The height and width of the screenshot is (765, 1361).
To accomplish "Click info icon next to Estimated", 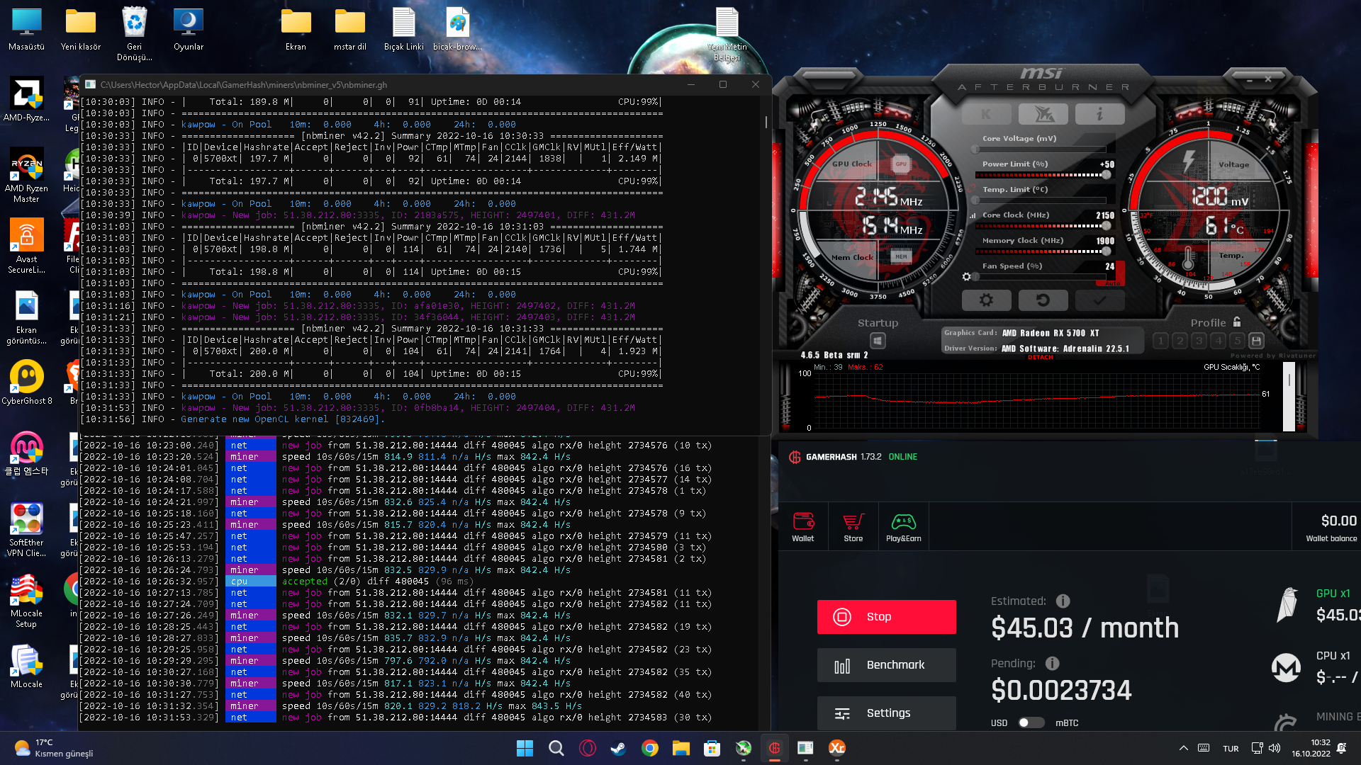I will pyautogui.click(x=1063, y=601).
